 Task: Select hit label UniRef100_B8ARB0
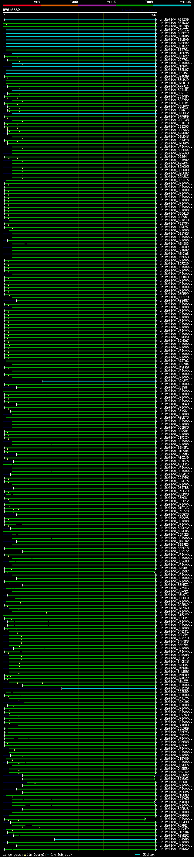point(174,36)
